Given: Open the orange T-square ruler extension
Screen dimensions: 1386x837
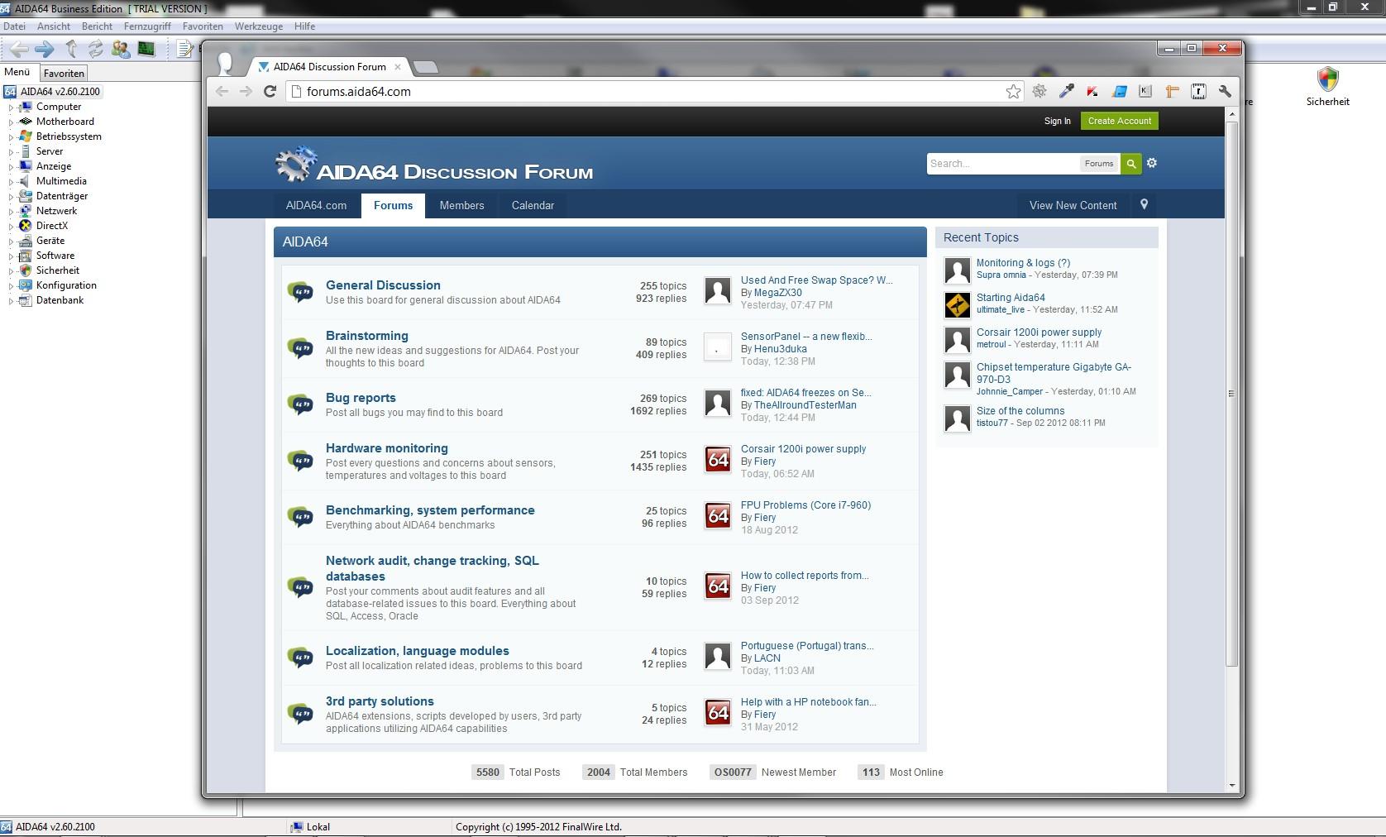Looking at the screenshot, I should click(x=1172, y=92).
